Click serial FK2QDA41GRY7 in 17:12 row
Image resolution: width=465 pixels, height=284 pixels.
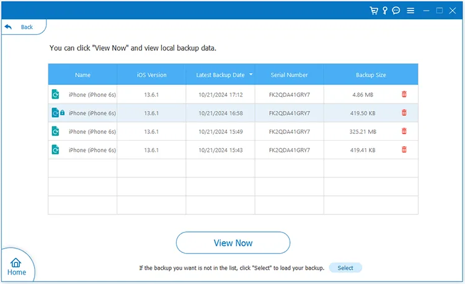[x=290, y=95]
